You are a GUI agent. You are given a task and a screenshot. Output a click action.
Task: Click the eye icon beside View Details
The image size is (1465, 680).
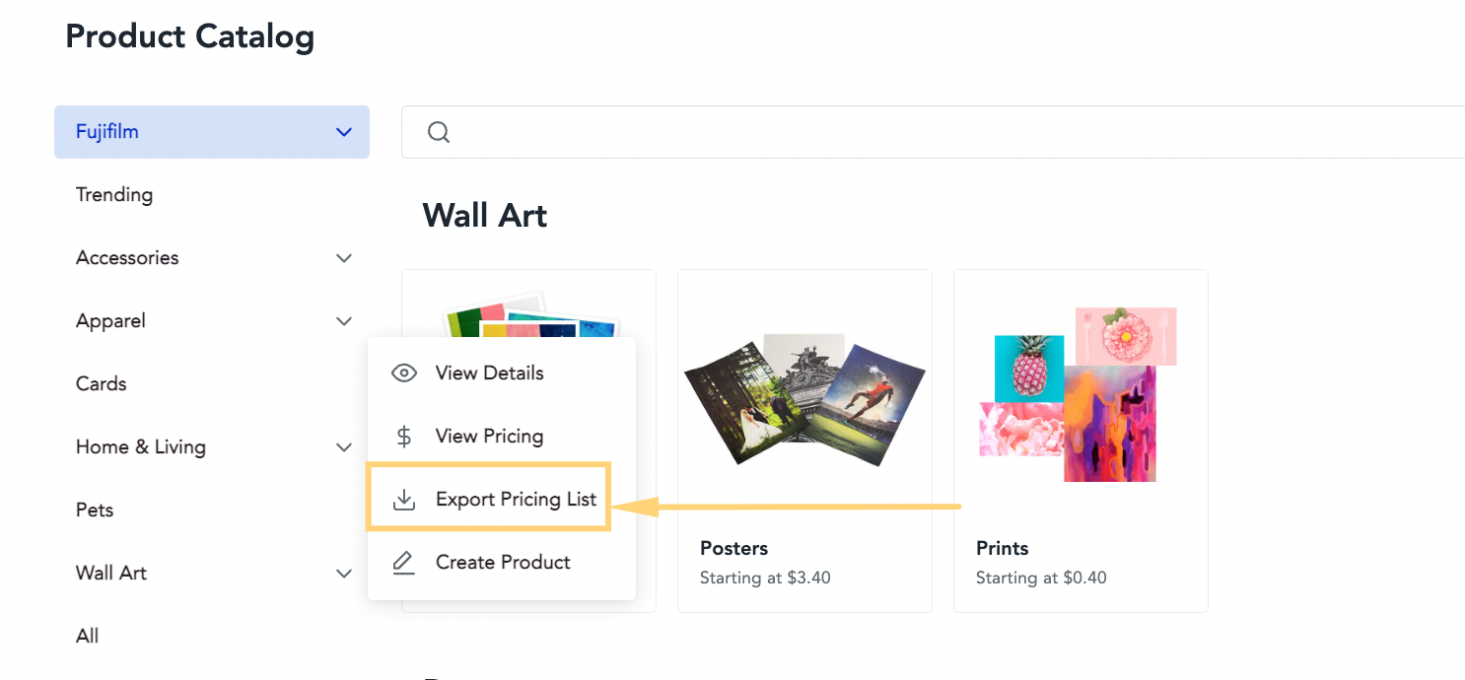pyautogui.click(x=404, y=374)
